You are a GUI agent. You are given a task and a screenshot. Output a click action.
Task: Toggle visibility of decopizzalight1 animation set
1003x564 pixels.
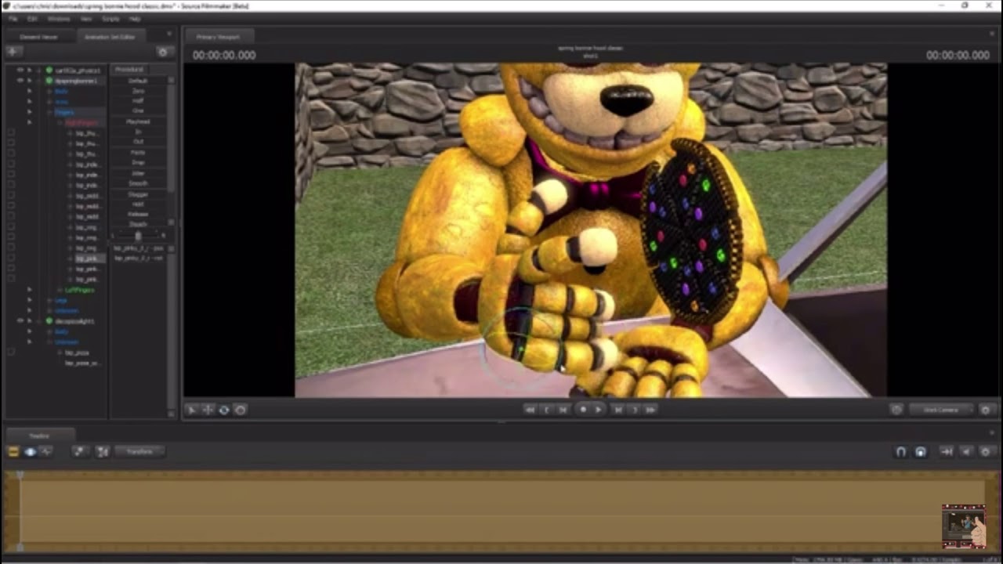(x=20, y=321)
